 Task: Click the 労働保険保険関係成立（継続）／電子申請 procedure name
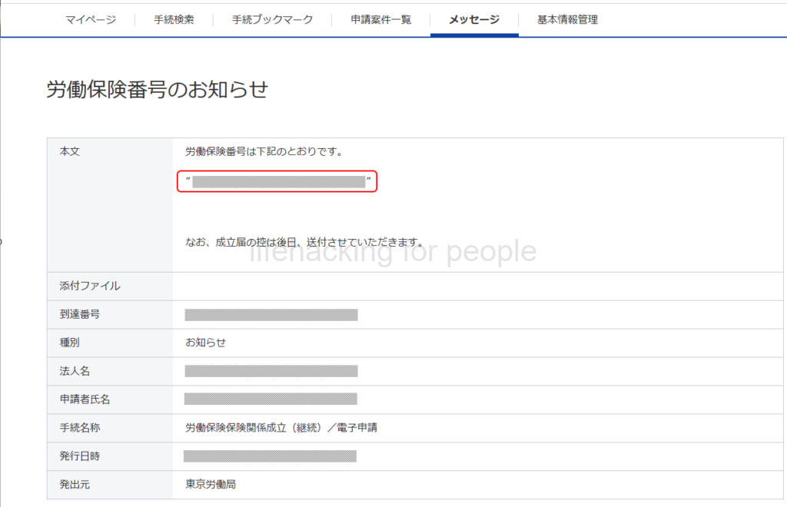pyautogui.click(x=281, y=427)
